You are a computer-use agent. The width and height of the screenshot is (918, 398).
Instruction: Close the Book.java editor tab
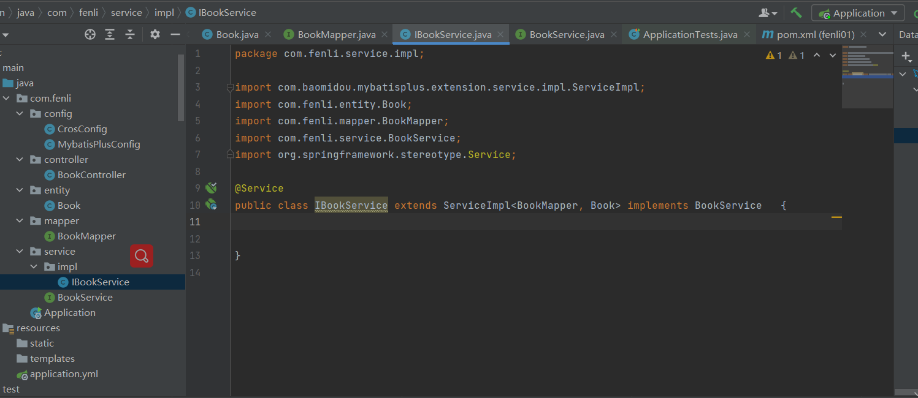tap(267, 35)
